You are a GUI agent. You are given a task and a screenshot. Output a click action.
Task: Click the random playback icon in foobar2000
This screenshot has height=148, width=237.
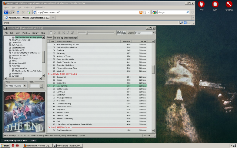click(72, 33)
